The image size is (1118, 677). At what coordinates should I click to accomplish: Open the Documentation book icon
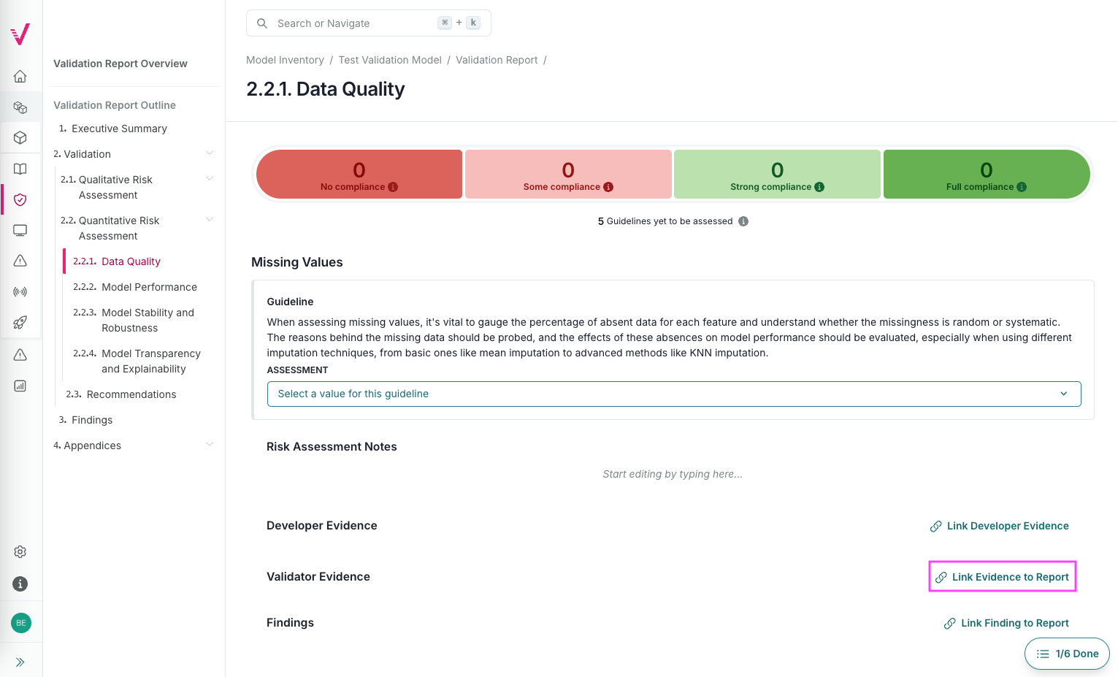coord(20,169)
